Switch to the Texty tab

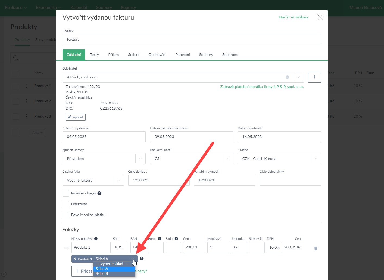tap(94, 55)
